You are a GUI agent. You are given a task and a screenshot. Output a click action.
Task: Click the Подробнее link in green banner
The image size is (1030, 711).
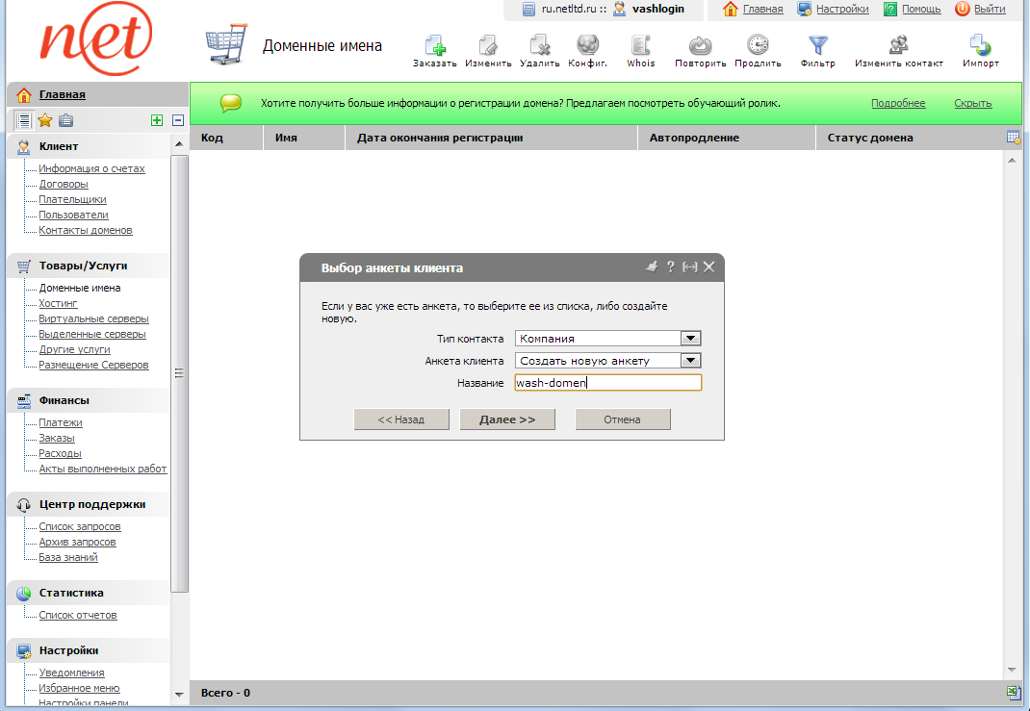click(897, 104)
